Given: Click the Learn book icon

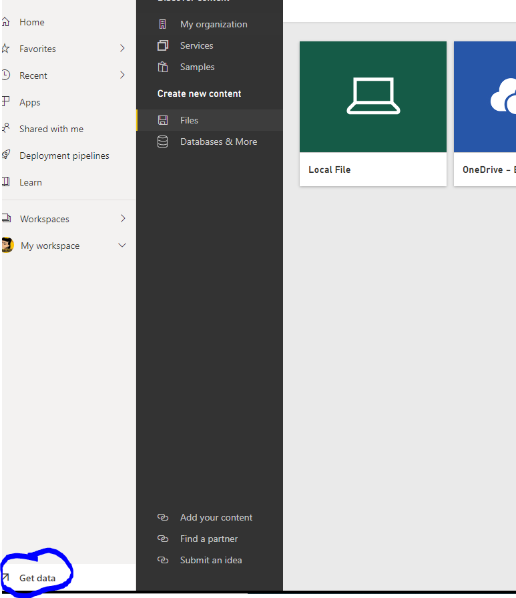Looking at the screenshot, I should (6, 182).
